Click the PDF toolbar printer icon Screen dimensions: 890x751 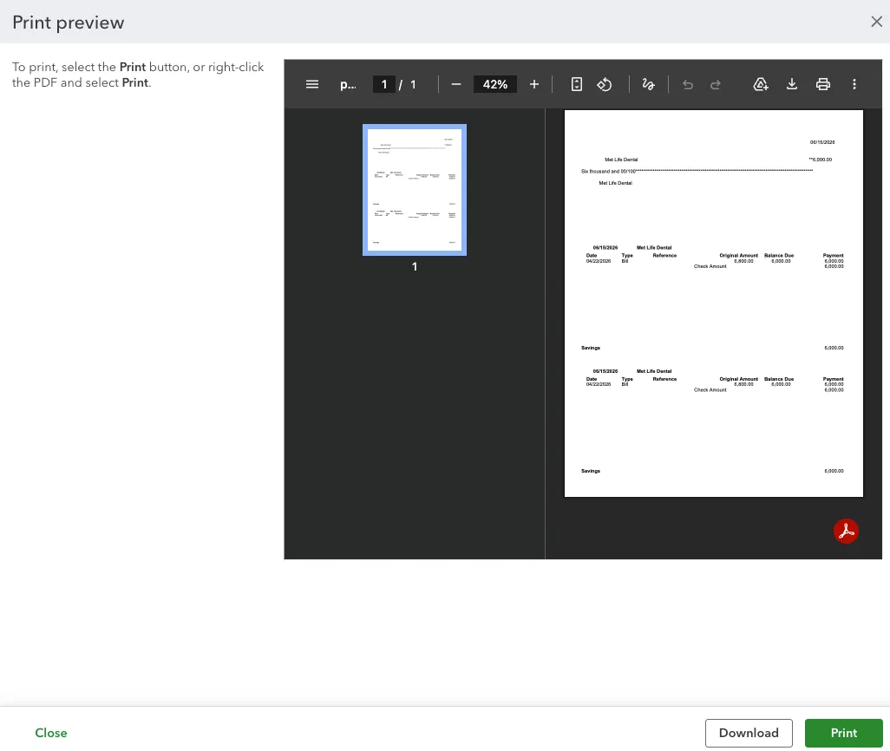(x=823, y=85)
